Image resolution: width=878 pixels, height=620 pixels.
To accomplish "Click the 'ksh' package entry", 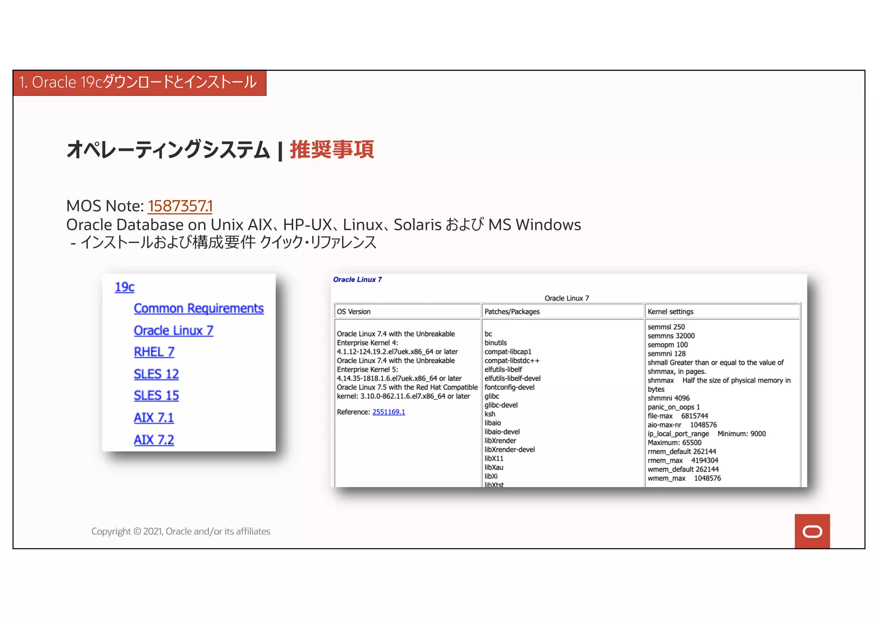I will 490,414.
